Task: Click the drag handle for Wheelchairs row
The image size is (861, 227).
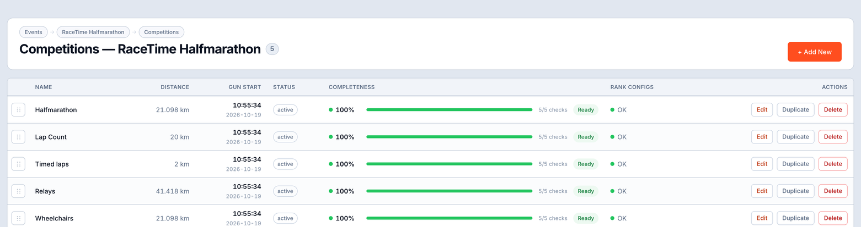Action: 18,218
